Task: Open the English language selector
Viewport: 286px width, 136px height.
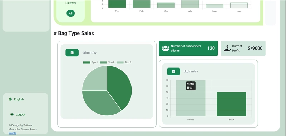Action: [x=16, y=99]
